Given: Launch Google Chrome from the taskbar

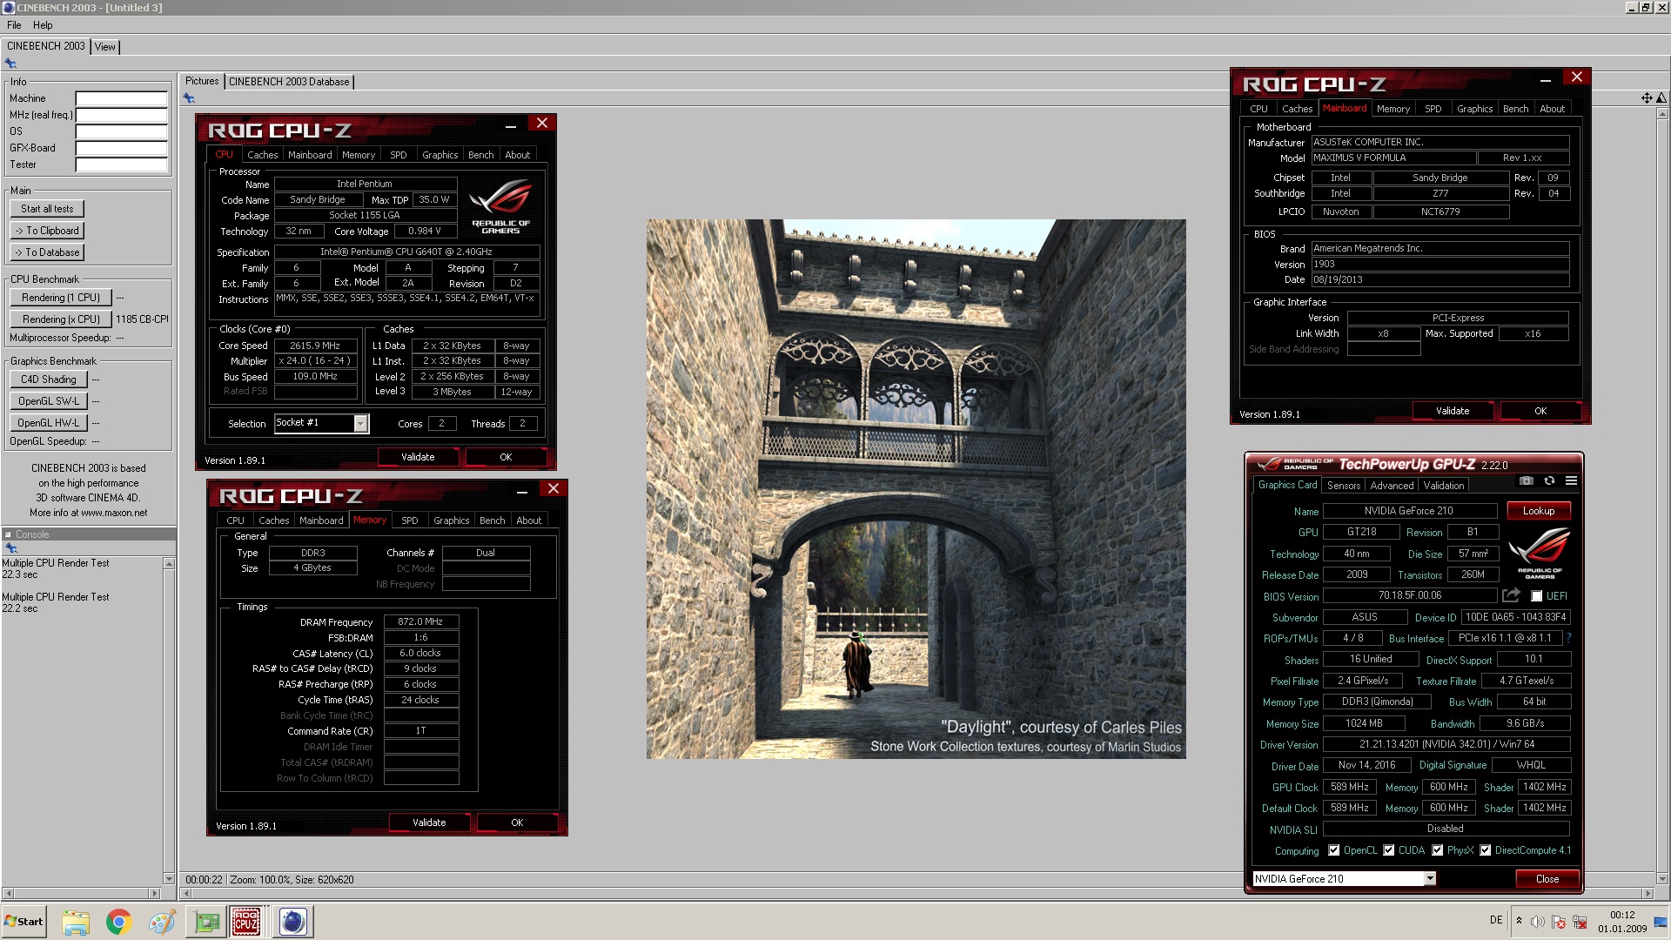Looking at the screenshot, I should coord(118,922).
